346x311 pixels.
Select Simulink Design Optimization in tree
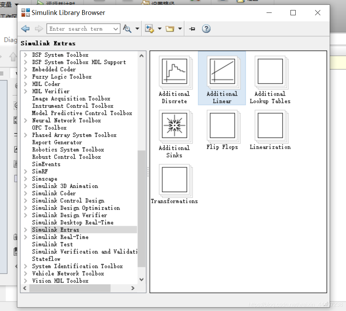[x=76, y=208]
